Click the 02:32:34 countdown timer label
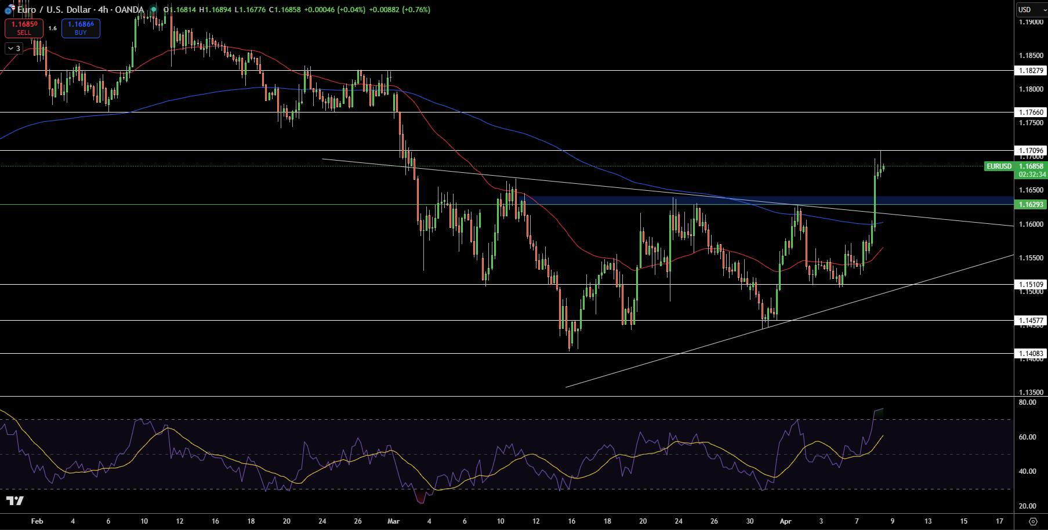This screenshot has width=1048, height=530. (1032, 175)
